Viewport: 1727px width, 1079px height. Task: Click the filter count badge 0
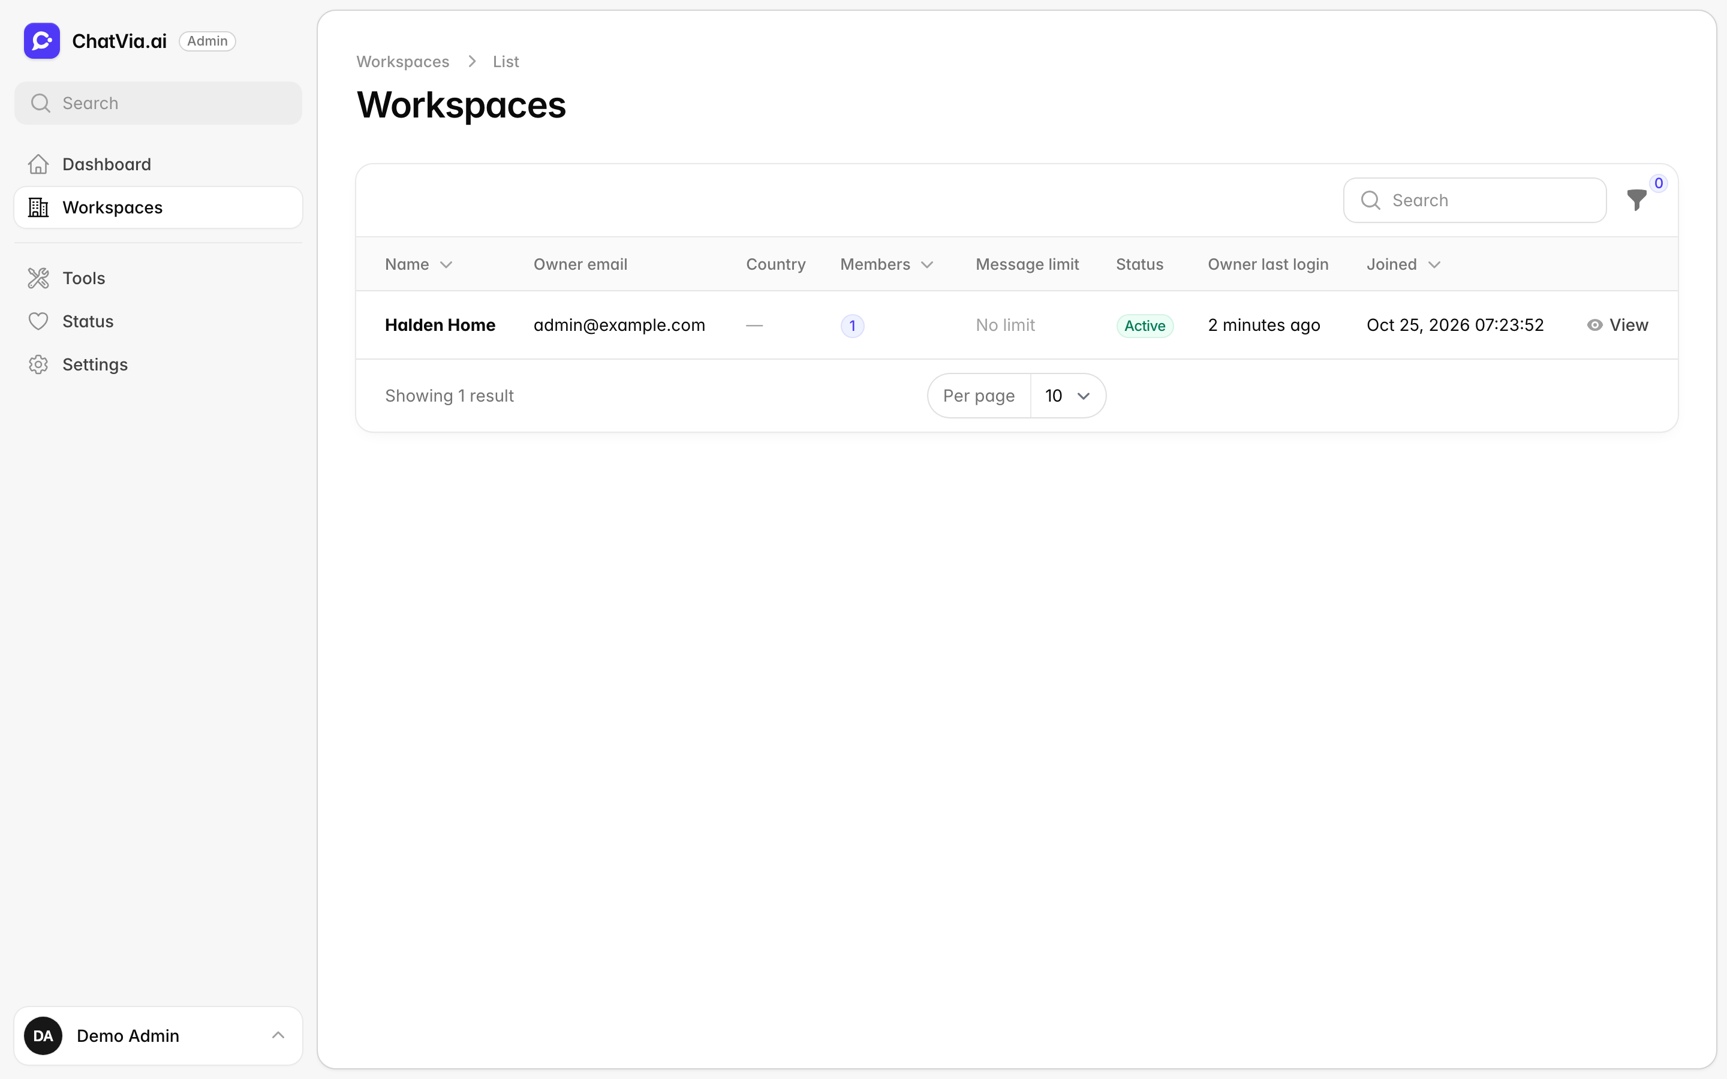pyautogui.click(x=1659, y=183)
